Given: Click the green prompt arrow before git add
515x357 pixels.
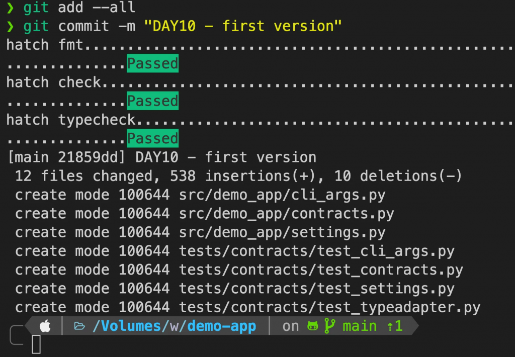Looking at the screenshot, I should point(10,8).
